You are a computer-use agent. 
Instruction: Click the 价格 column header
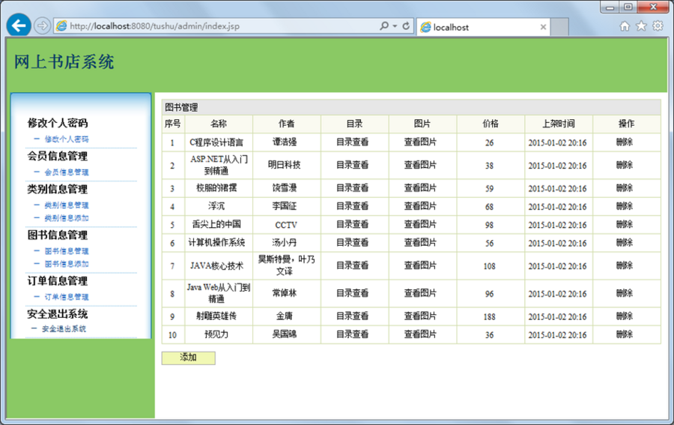point(491,124)
